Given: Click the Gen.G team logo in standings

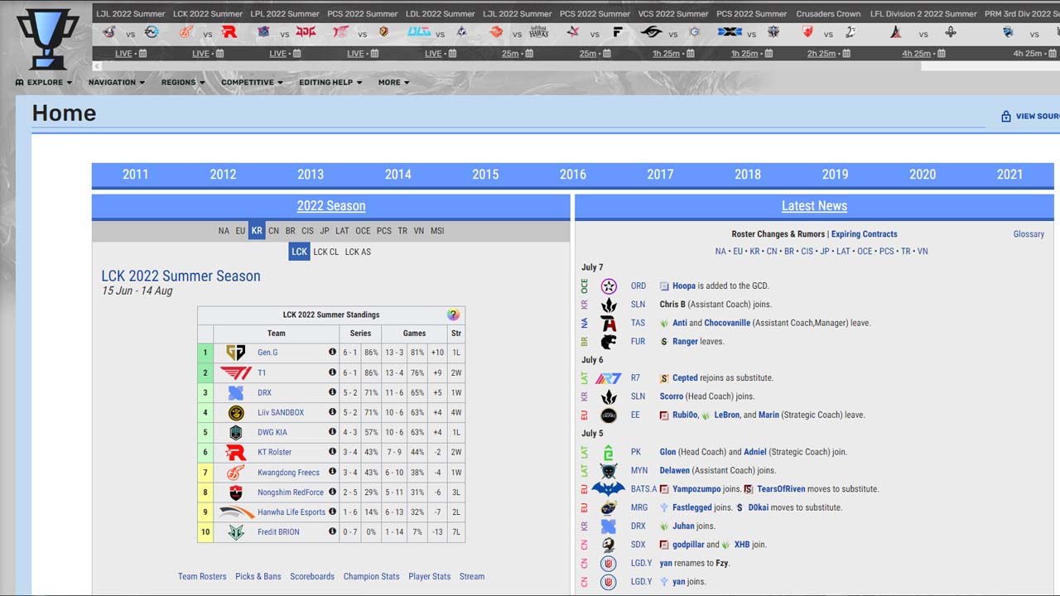Looking at the screenshot, I should point(236,353).
